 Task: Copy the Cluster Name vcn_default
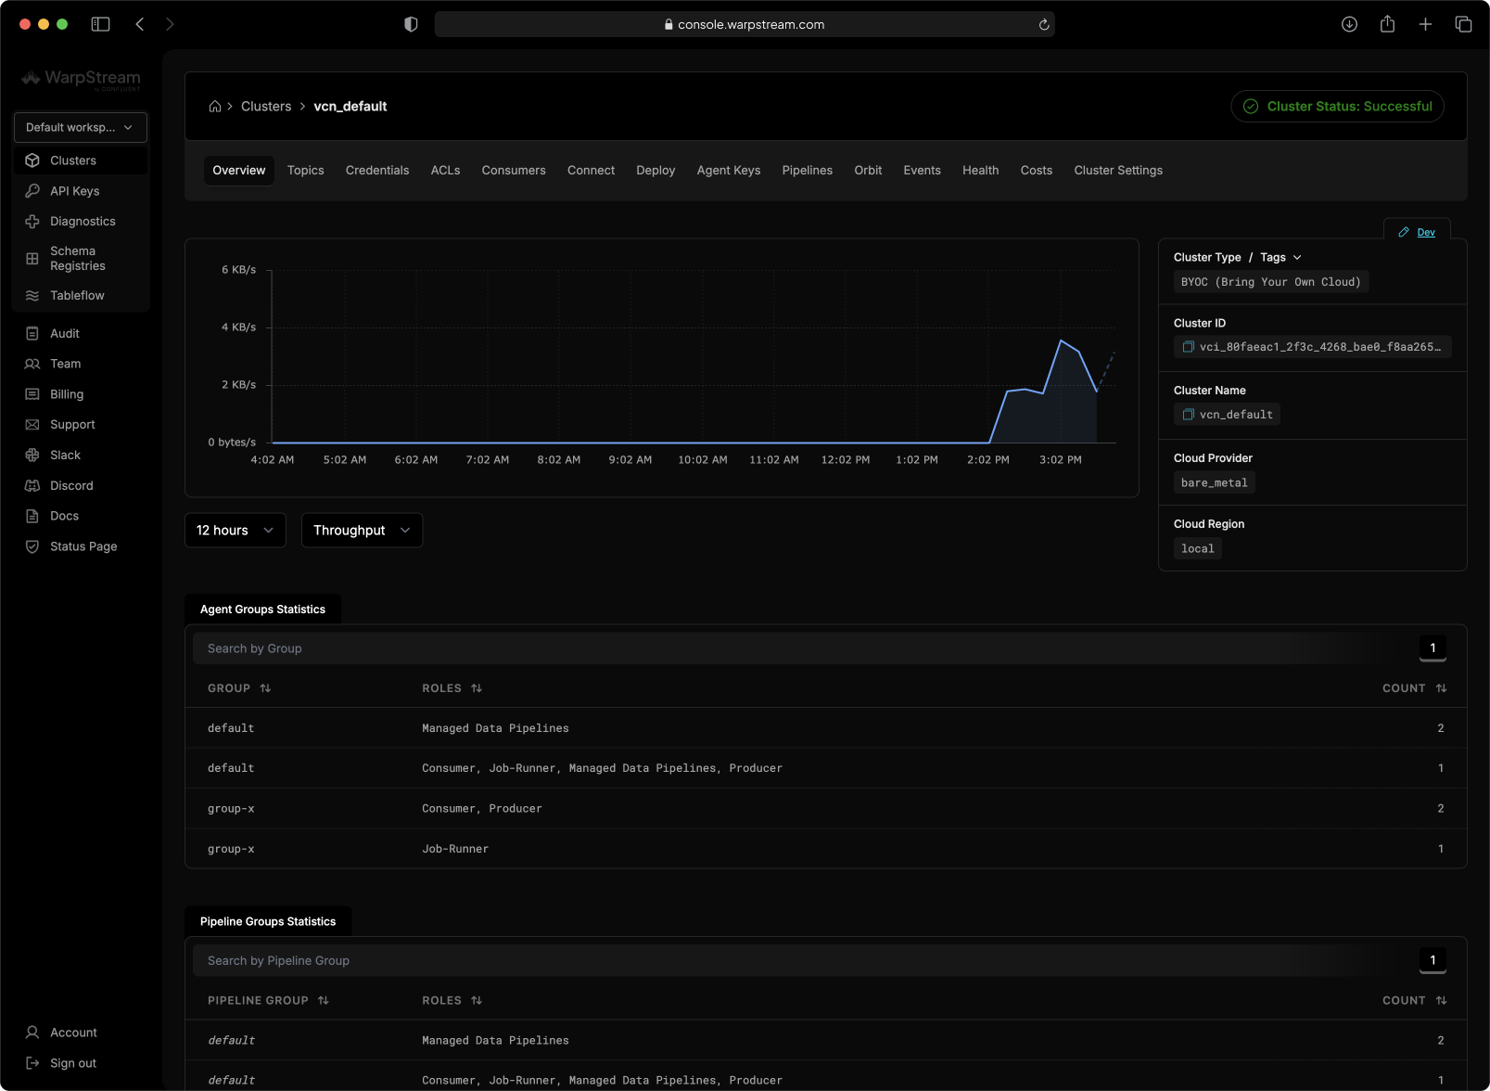(x=1188, y=415)
